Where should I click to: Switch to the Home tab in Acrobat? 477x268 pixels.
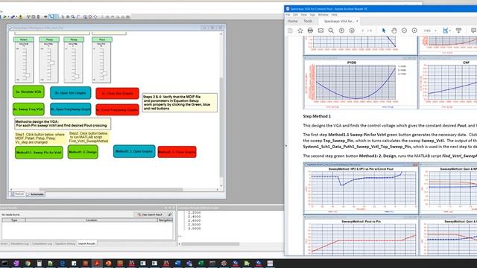[x=292, y=21]
